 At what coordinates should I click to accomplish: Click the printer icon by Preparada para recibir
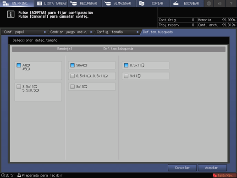click(19, 175)
